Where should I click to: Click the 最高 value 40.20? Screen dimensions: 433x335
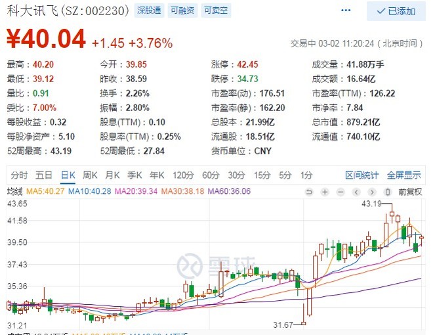point(43,64)
